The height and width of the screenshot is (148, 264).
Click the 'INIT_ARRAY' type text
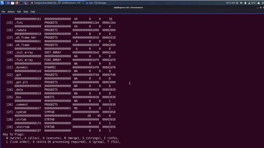[53, 52]
